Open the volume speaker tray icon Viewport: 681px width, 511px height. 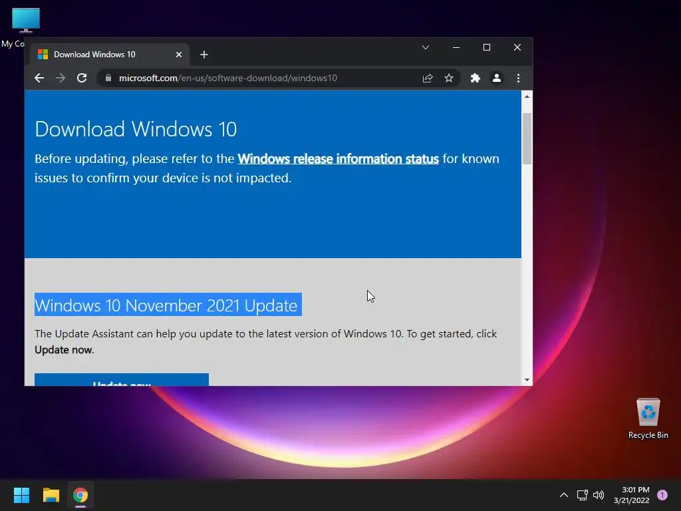click(x=599, y=495)
